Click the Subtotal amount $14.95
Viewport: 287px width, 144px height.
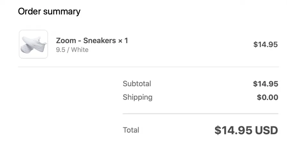pyautogui.click(x=266, y=84)
